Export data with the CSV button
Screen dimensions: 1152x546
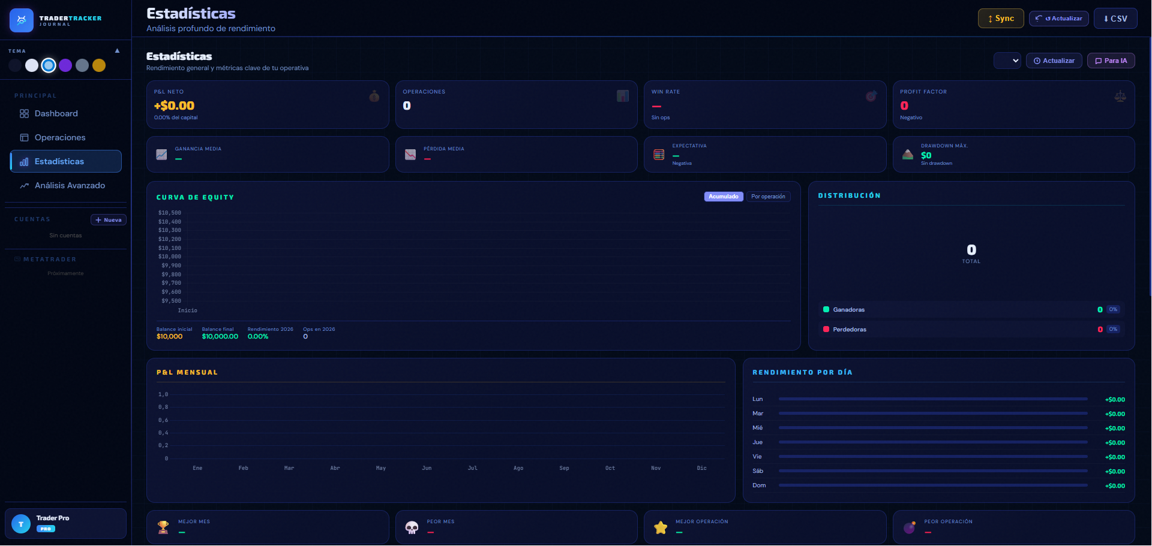(1115, 19)
